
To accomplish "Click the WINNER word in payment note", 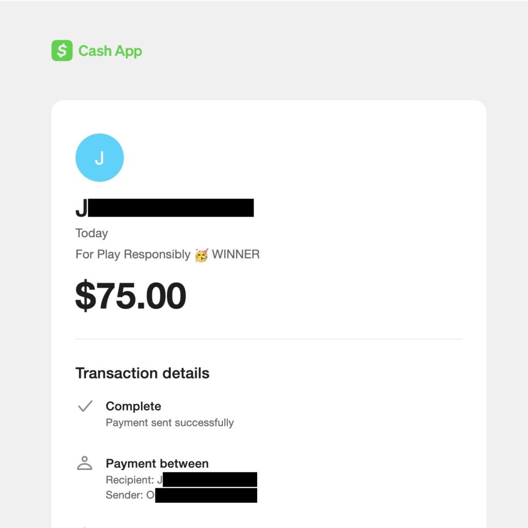I will (x=236, y=255).
